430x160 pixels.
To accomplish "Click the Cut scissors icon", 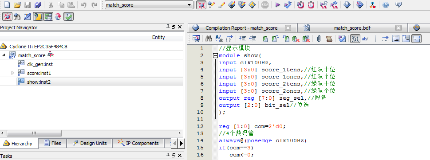I will click(x=51, y=5).
